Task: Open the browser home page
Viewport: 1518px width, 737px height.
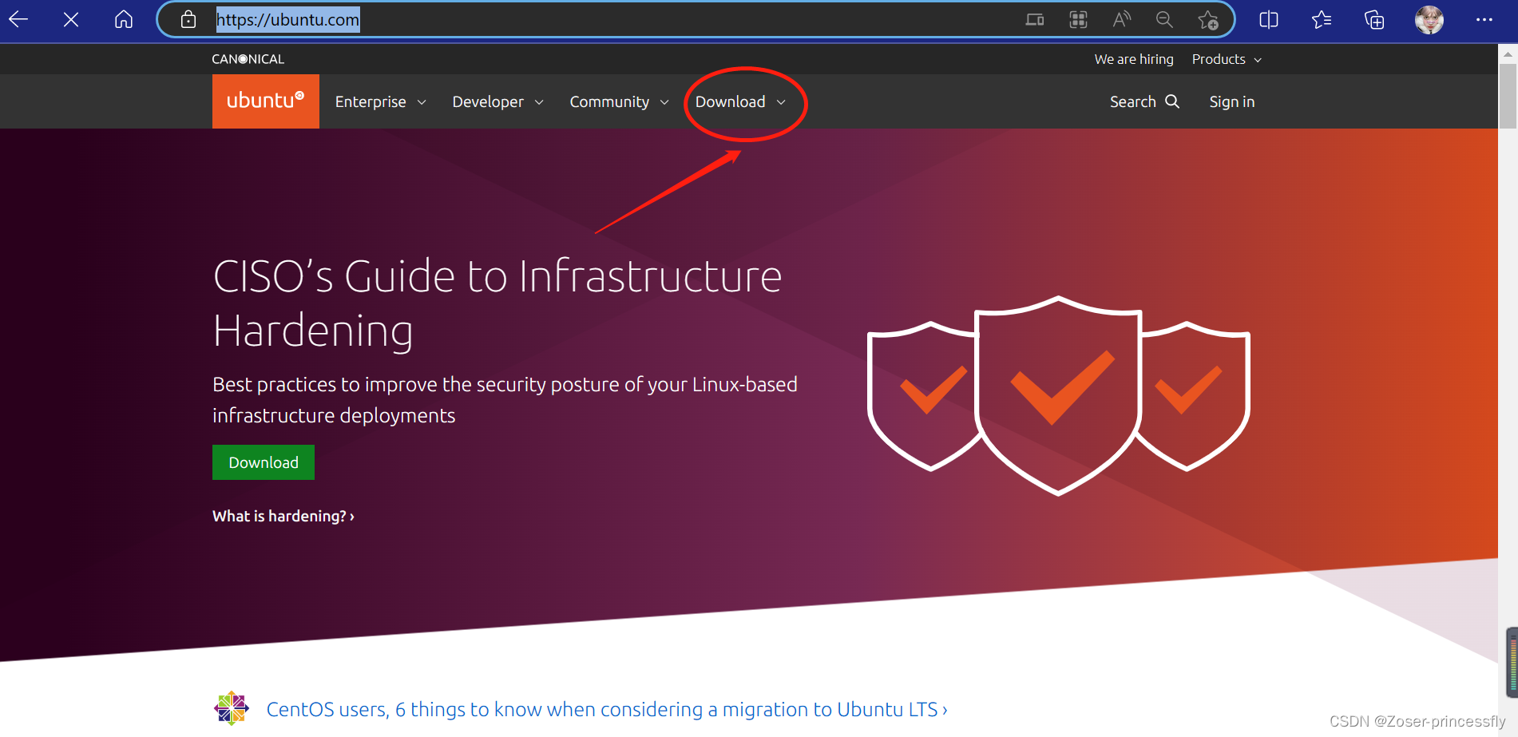Action: pos(124,19)
